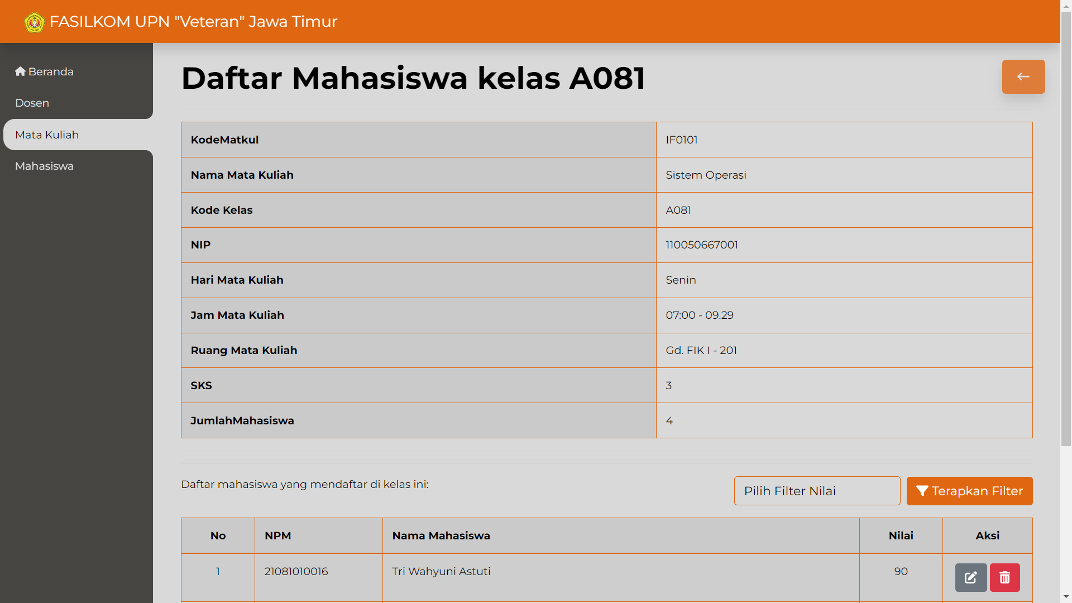Select the Gd. FIK I - 201 room value
The width and height of the screenshot is (1072, 603).
tap(701, 350)
